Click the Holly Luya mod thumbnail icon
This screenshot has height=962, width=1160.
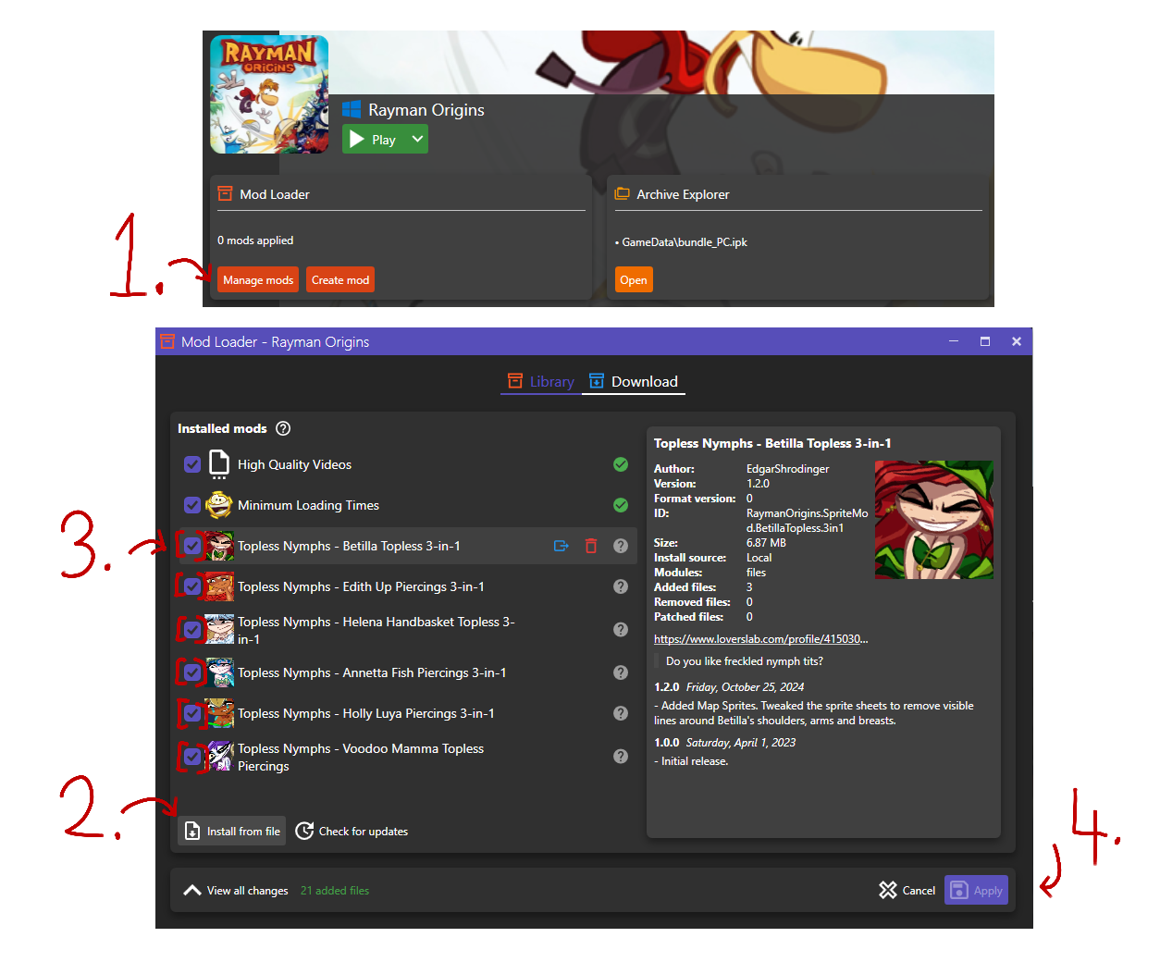219,713
